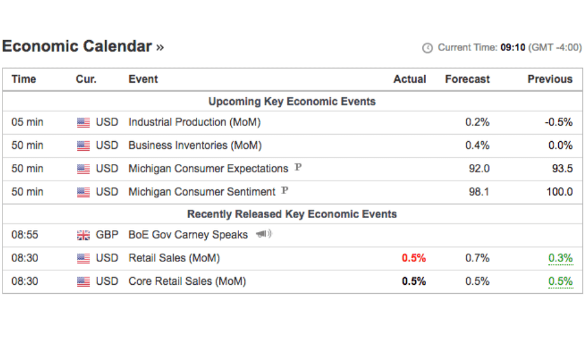Open BoE Gov Carney Speaks event
The image size is (585, 337).
(188, 235)
